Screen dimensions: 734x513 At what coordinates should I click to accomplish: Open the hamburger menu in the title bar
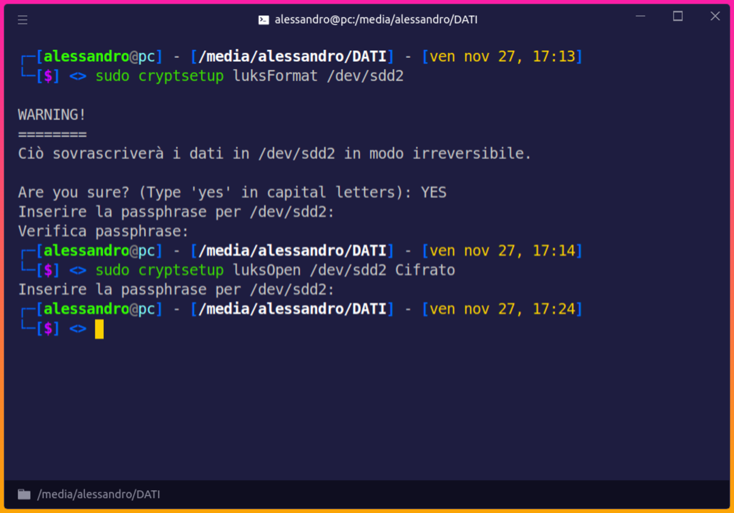22,19
